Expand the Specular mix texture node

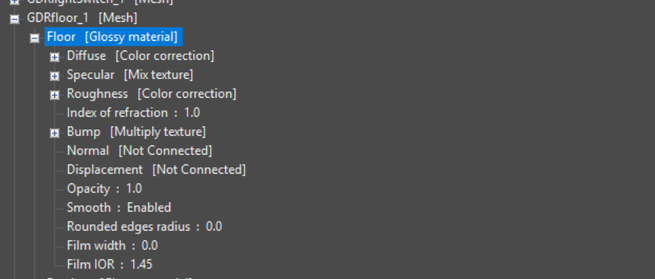(55, 76)
